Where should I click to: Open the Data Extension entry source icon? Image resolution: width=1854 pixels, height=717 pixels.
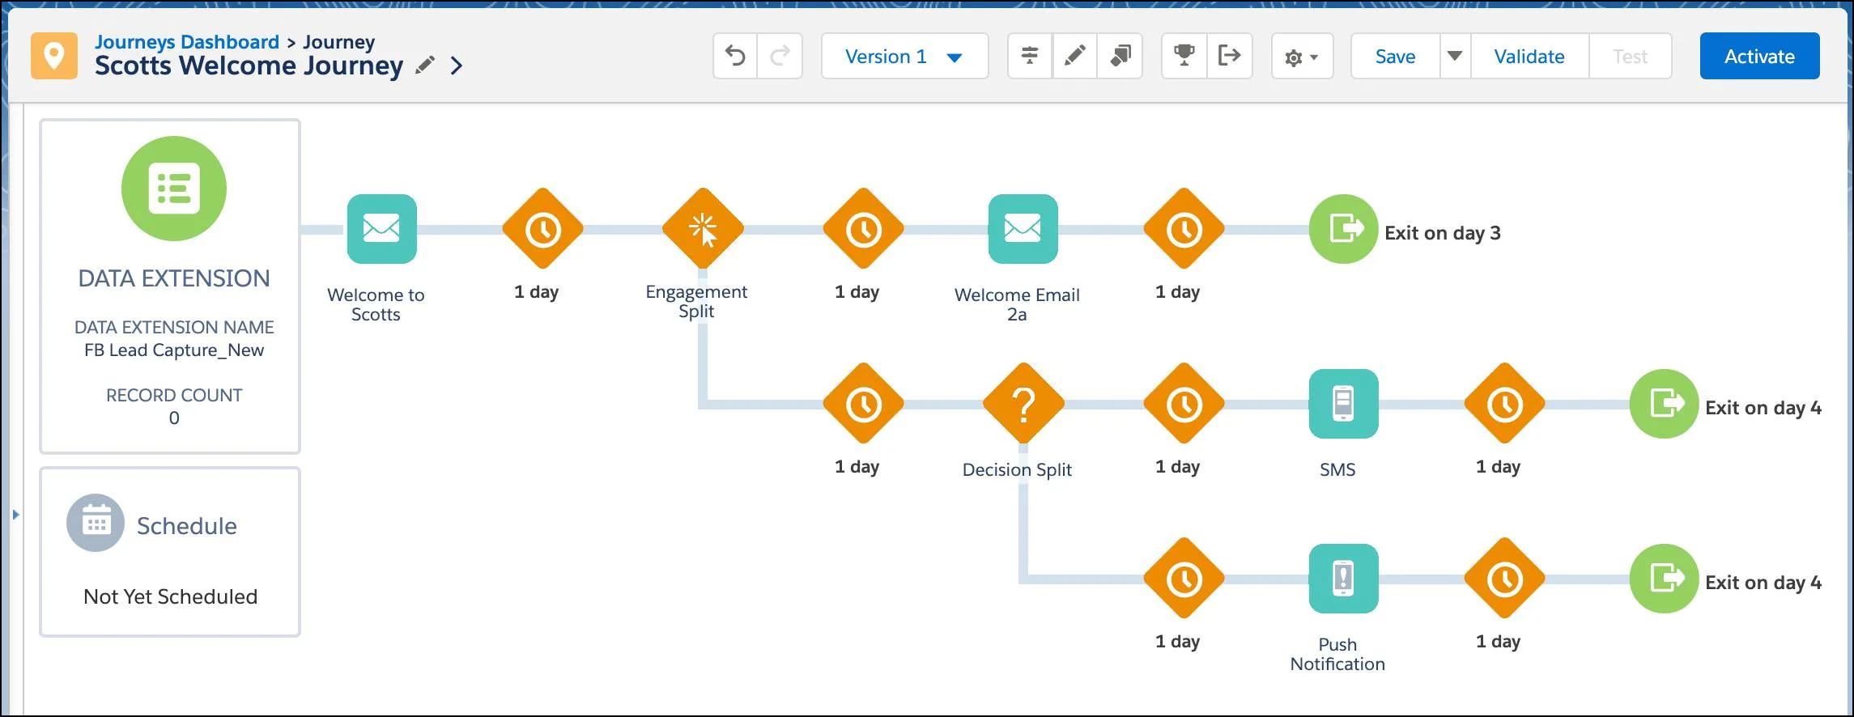(x=174, y=189)
